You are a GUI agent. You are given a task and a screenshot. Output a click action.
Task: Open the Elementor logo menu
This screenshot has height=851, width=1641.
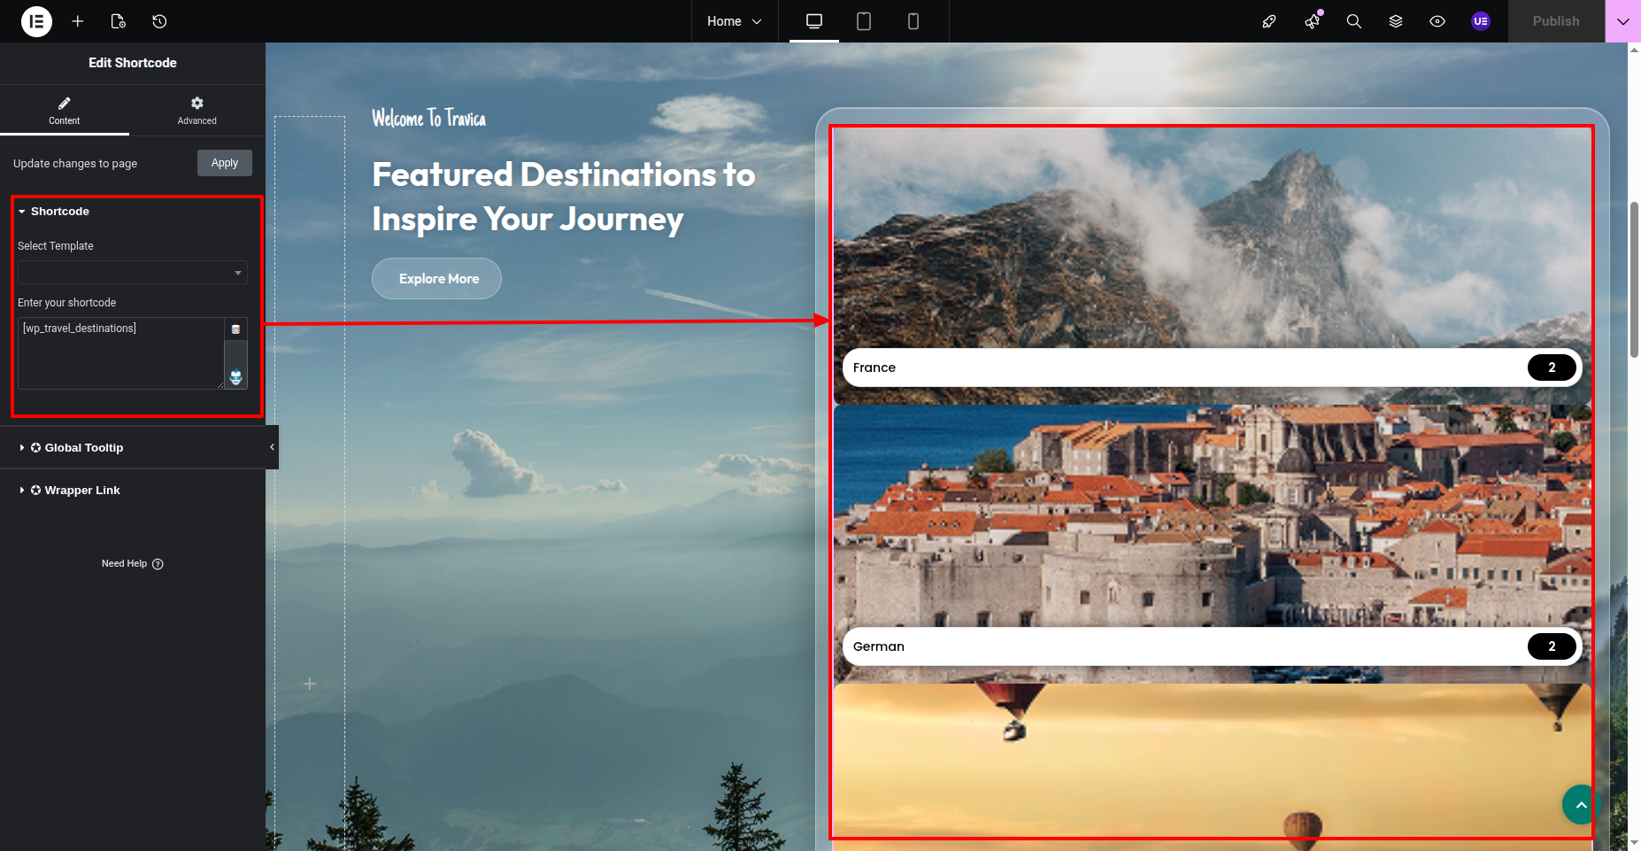36,21
